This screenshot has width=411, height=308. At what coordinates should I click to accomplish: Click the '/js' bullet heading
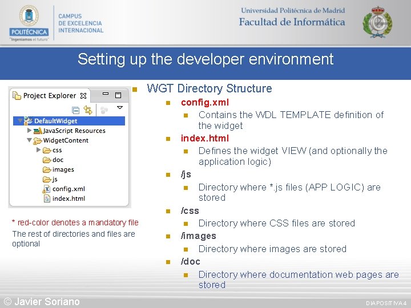coord(186,175)
